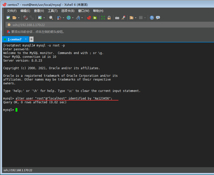Click the Lock screen padlock icon

click(x=109, y=18)
